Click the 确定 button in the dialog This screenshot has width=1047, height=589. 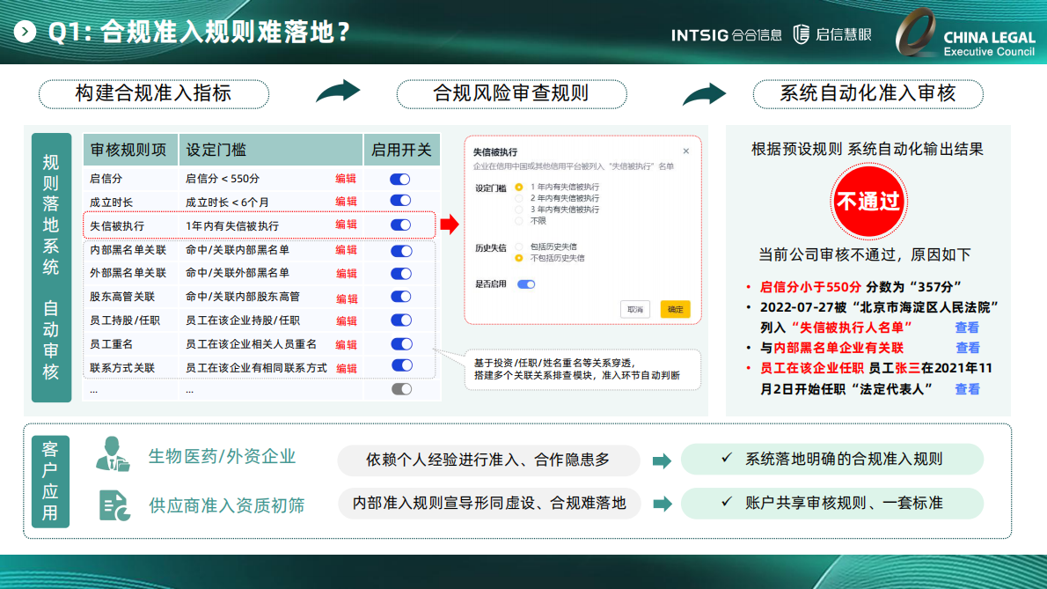(x=675, y=309)
